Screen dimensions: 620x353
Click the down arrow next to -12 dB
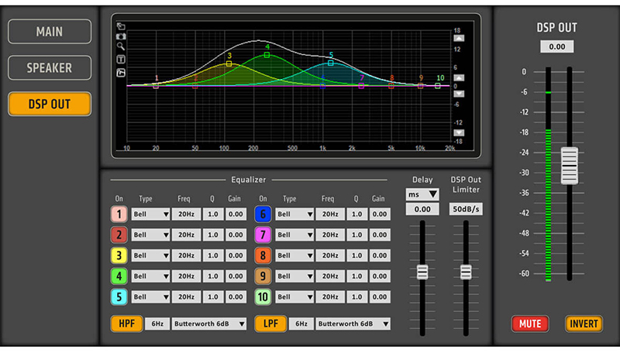click(459, 132)
